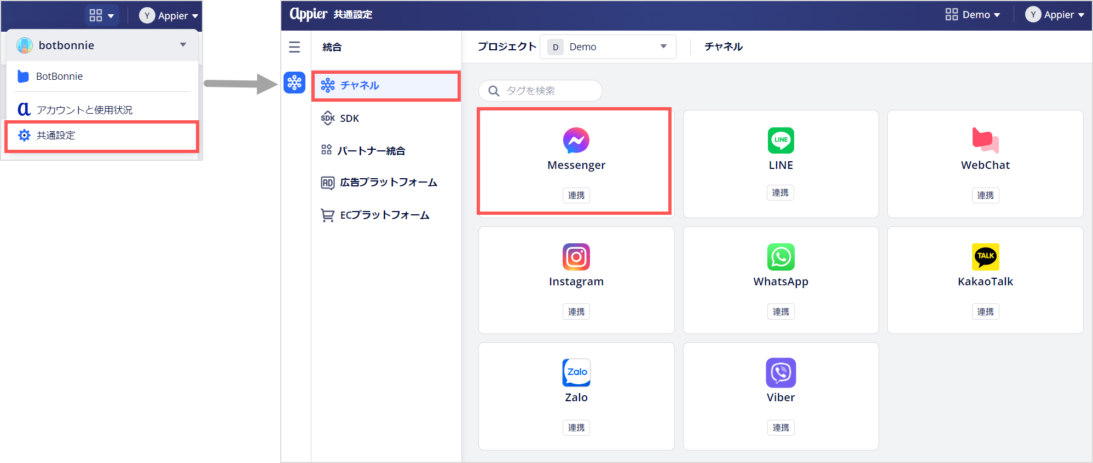The image size is (1093, 463).
Task: Toggle the hamburger menu icon
Action: pyautogui.click(x=294, y=47)
